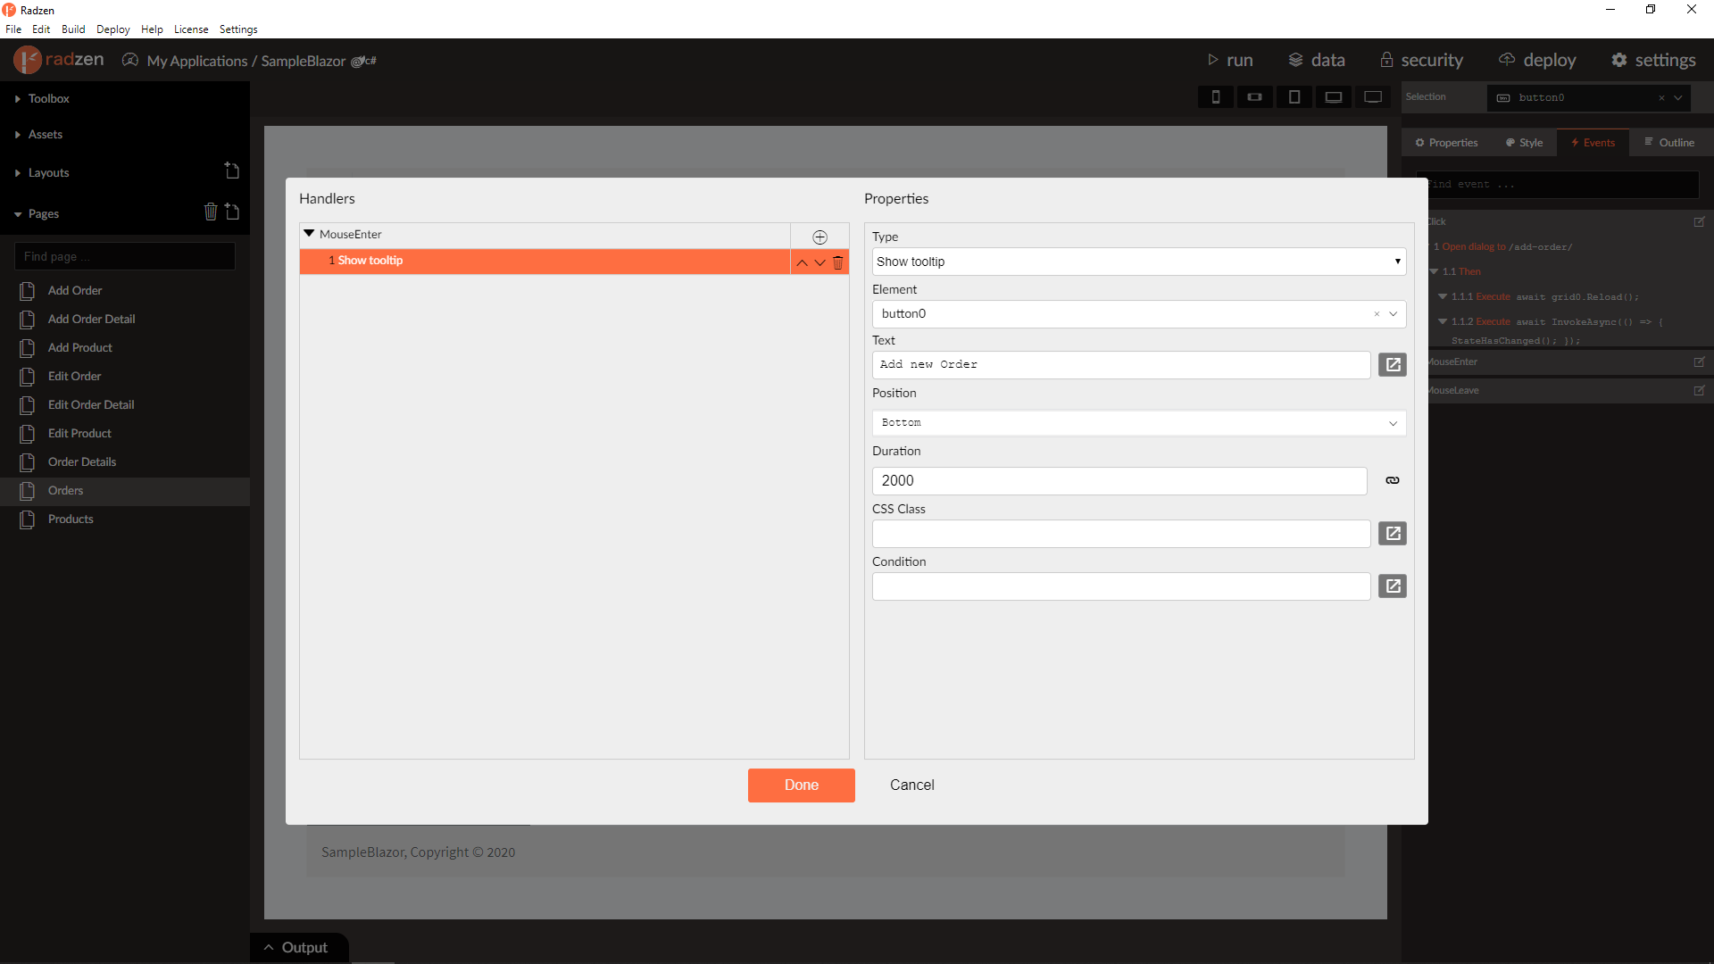Open the security section
This screenshot has height=964, width=1714.
(x=1421, y=60)
